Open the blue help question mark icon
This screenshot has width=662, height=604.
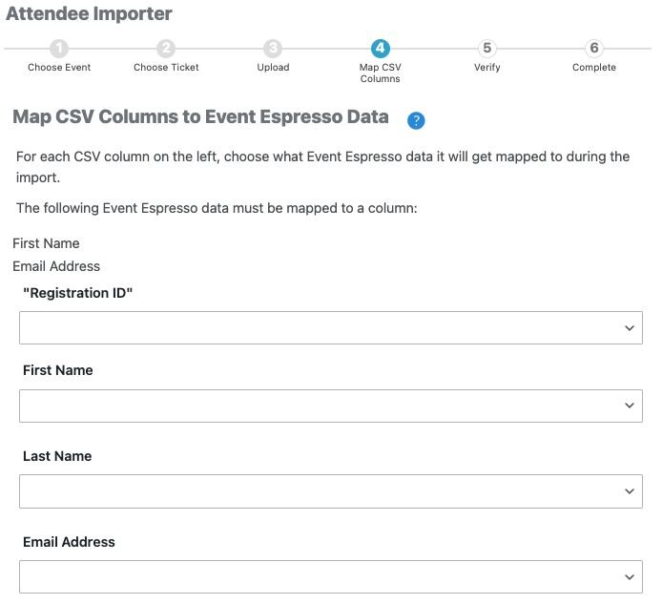[x=416, y=120]
